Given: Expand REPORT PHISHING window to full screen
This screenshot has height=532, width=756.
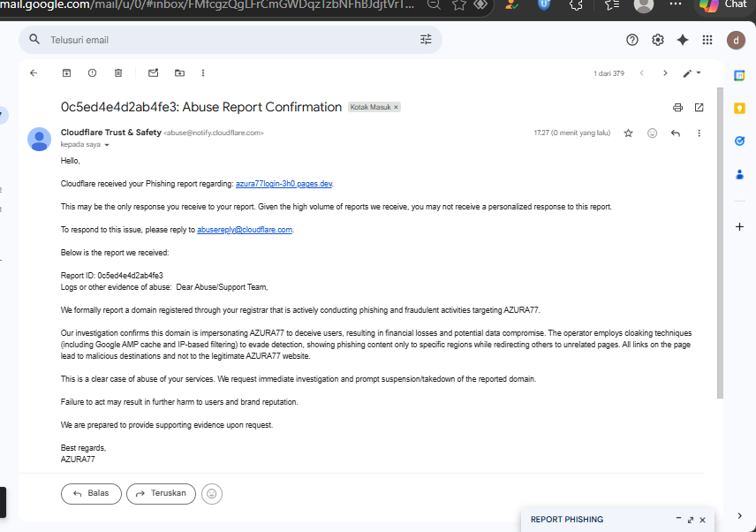Looking at the screenshot, I should [691, 520].
